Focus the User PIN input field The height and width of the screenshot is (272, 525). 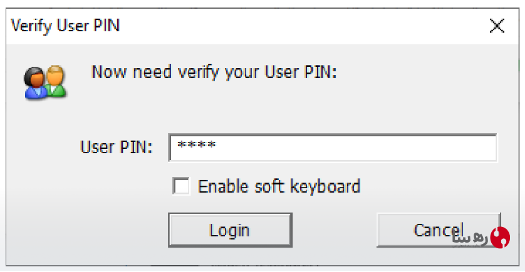click(333, 148)
